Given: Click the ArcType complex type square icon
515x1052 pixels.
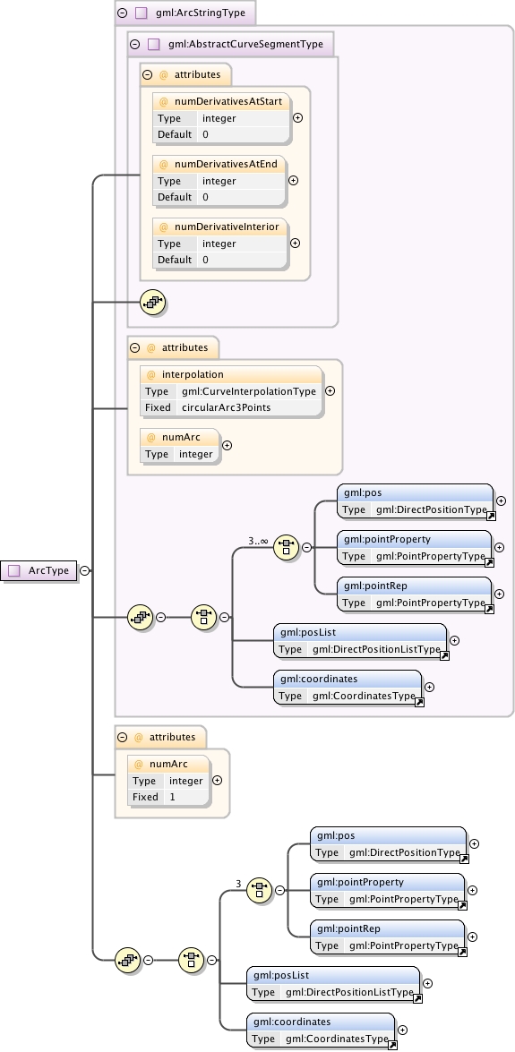Looking at the screenshot, I should click(x=14, y=571).
